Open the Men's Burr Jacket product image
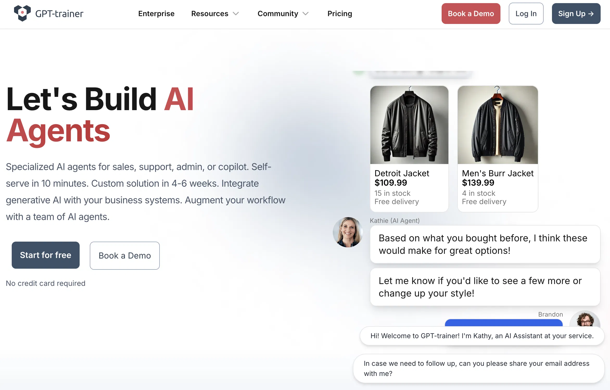Viewport: 610px width, 390px height. click(x=498, y=125)
